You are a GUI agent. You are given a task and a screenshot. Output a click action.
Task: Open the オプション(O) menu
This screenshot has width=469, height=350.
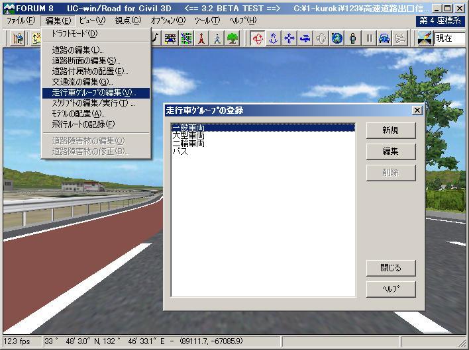pos(168,21)
